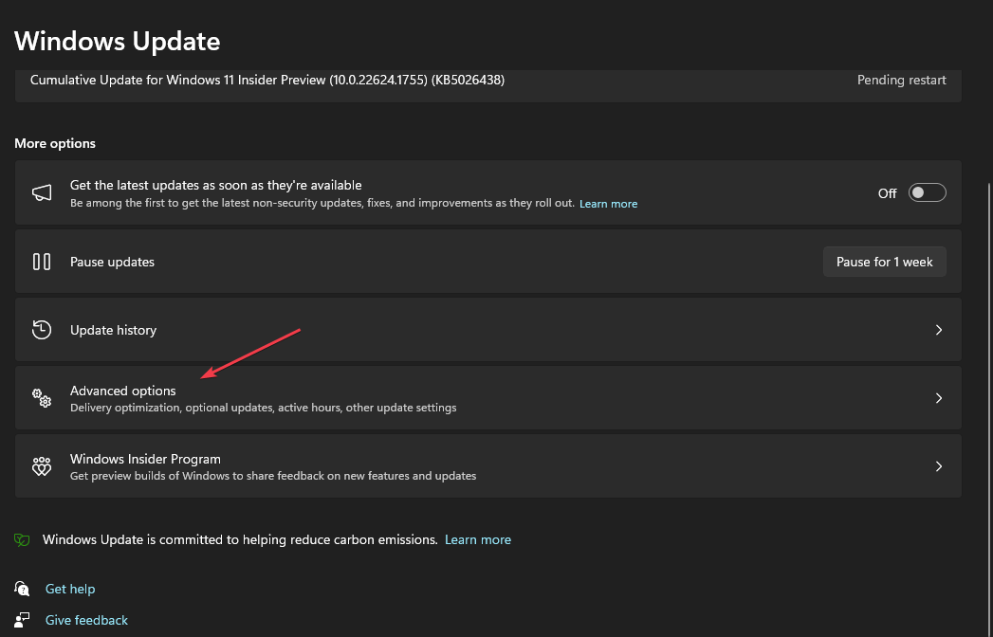This screenshot has width=993, height=637.
Task: Click the Windows Insider Program hearts icon
Action: 42,466
